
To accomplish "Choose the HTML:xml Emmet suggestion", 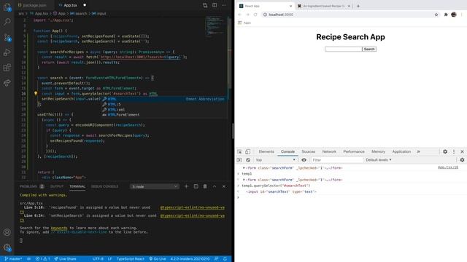I will [116, 110].
